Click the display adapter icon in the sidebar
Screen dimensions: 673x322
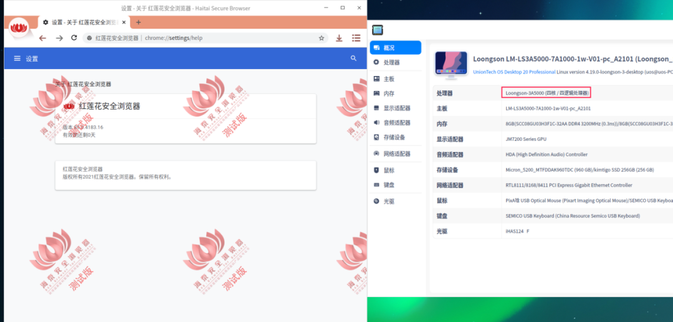click(x=376, y=108)
